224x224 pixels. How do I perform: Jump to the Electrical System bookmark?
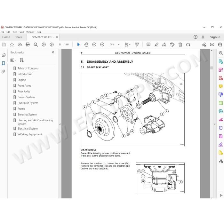click(28, 128)
